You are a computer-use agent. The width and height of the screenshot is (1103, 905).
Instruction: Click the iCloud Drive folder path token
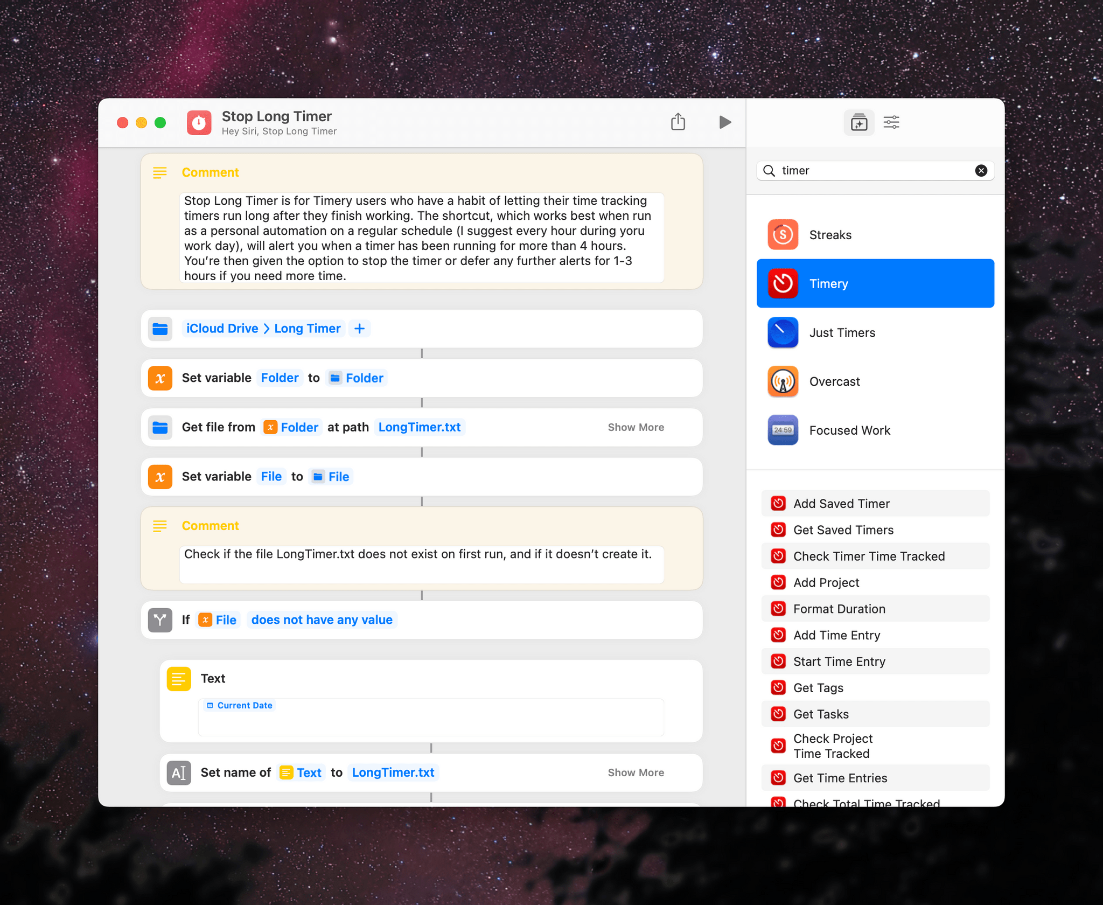(x=222, y=329)
